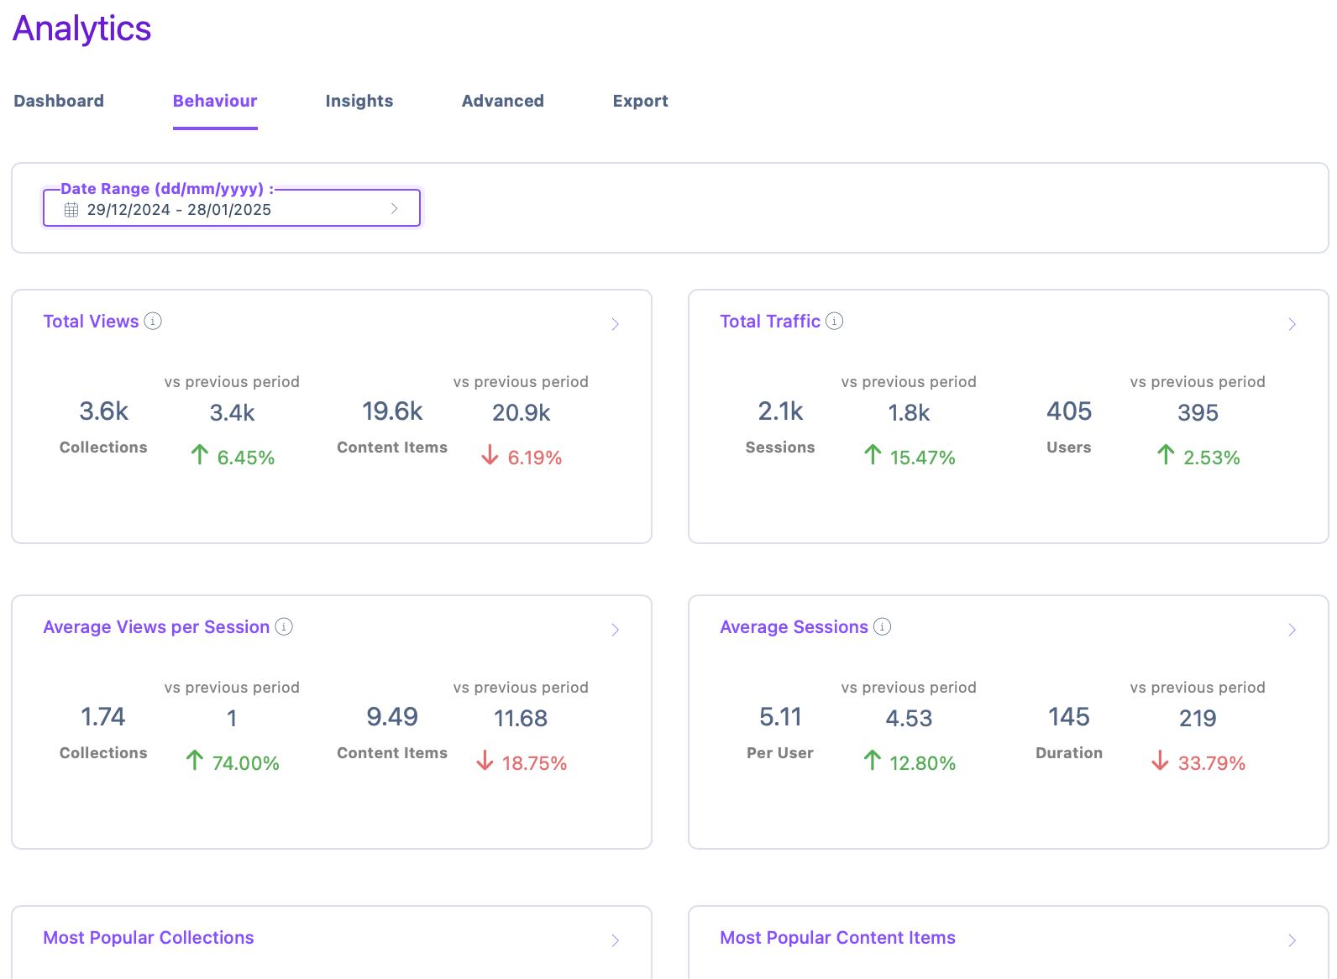Click the 145 Duration value
Image resolution: width=1337 pixels, height=979 pixels.
coord(1069,717)
